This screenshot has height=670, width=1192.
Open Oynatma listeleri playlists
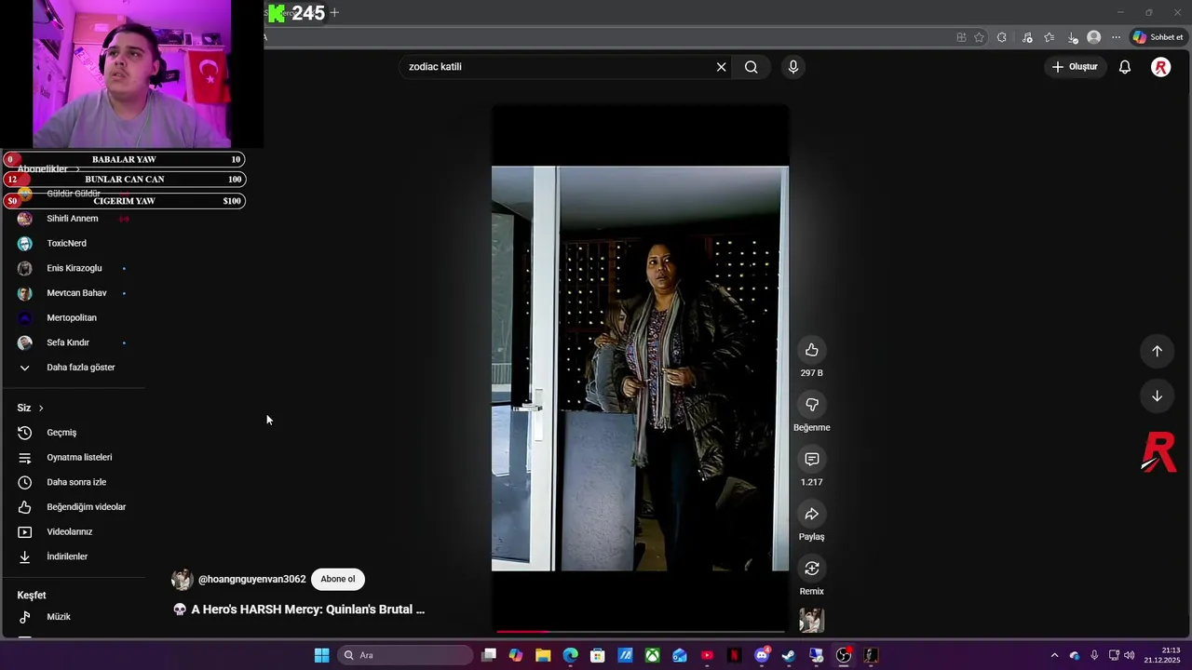pyautogui.click(x=79, y=457)
